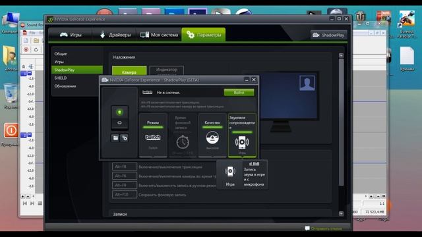Open the recordings folder icon in ShadowPlay
This screenshot has width=422, height=237.
(x=115, y=138)
